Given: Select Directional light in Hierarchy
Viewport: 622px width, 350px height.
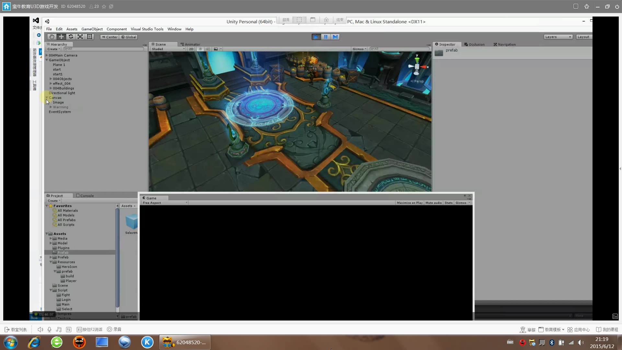Looking at the screenshot, I should 62,93.
